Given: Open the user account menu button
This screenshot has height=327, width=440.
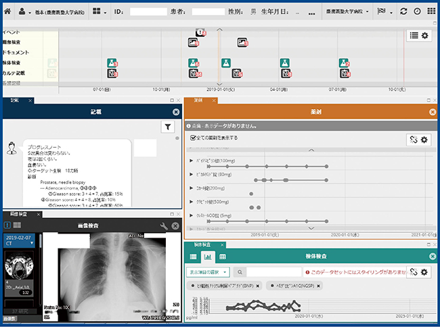Looking at the screenshot, I should click(24, 12).
